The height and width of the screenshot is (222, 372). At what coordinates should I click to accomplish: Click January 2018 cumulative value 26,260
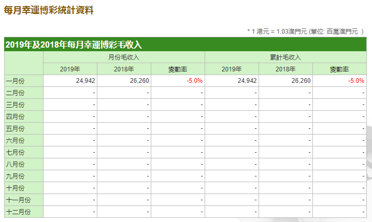point(301,81)
